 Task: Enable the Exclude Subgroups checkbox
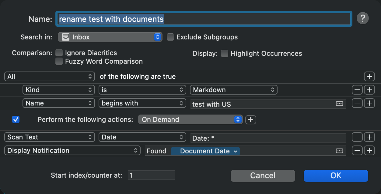[x=170, y=37]
